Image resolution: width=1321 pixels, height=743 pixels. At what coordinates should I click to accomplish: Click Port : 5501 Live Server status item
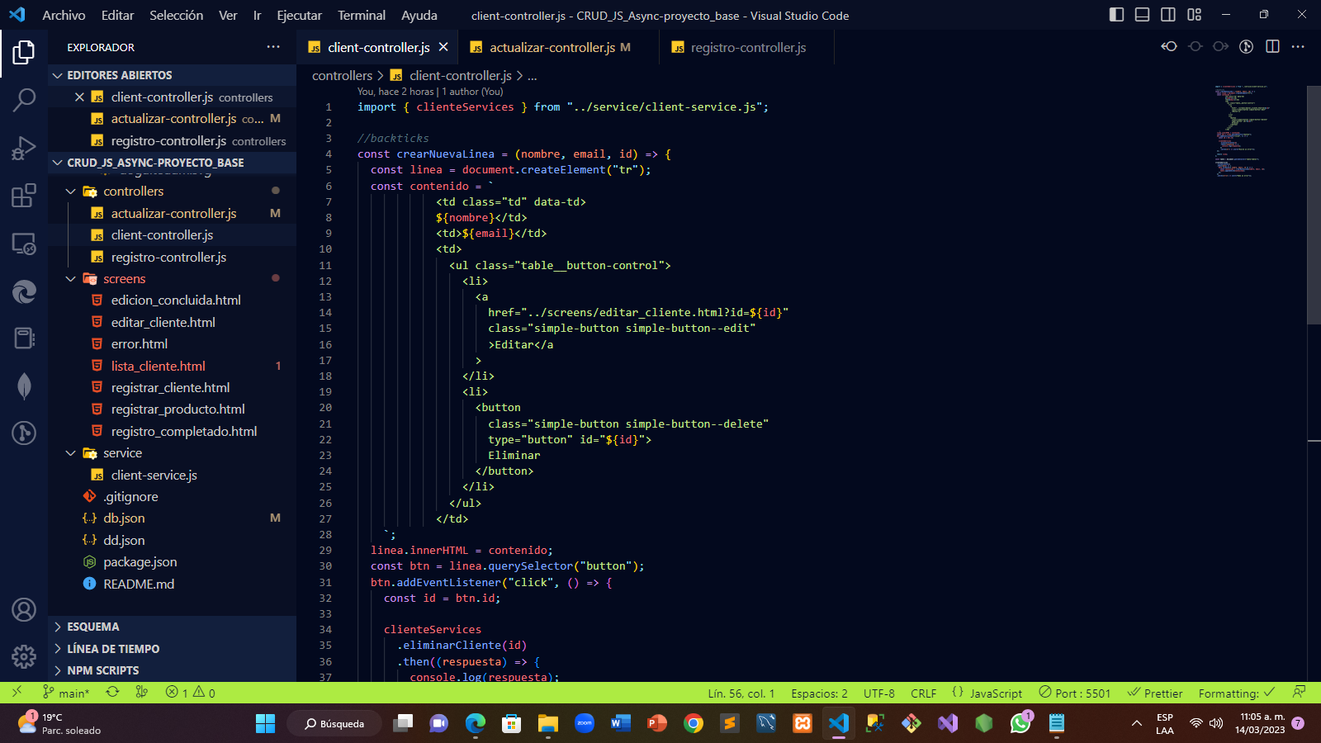(1074, 693)
